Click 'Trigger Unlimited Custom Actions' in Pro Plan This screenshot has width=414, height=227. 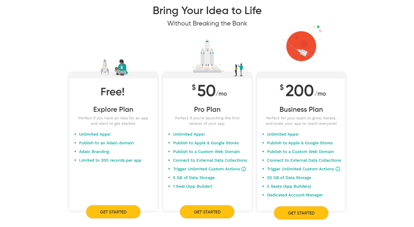pos(207,169)
